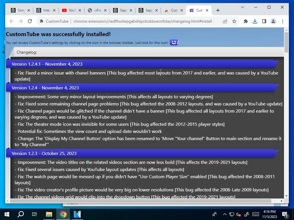Image resolution: width=294 pixels, height=220 pixels.
Task: Switch to the second Sapp browser tab
Action: pos(146,10)
